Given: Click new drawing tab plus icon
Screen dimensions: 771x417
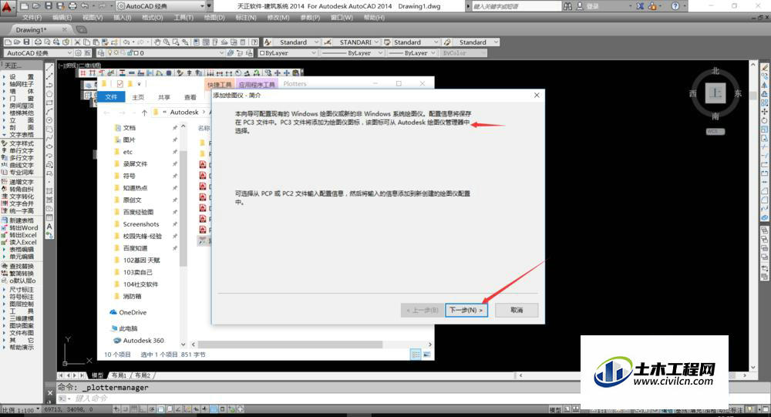Looking at the screenshot, I should click(x=81, y=30).
